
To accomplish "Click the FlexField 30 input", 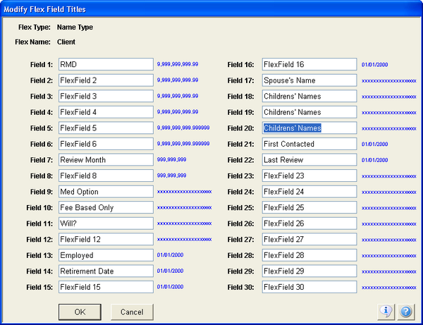I will [x=309, y=287].
